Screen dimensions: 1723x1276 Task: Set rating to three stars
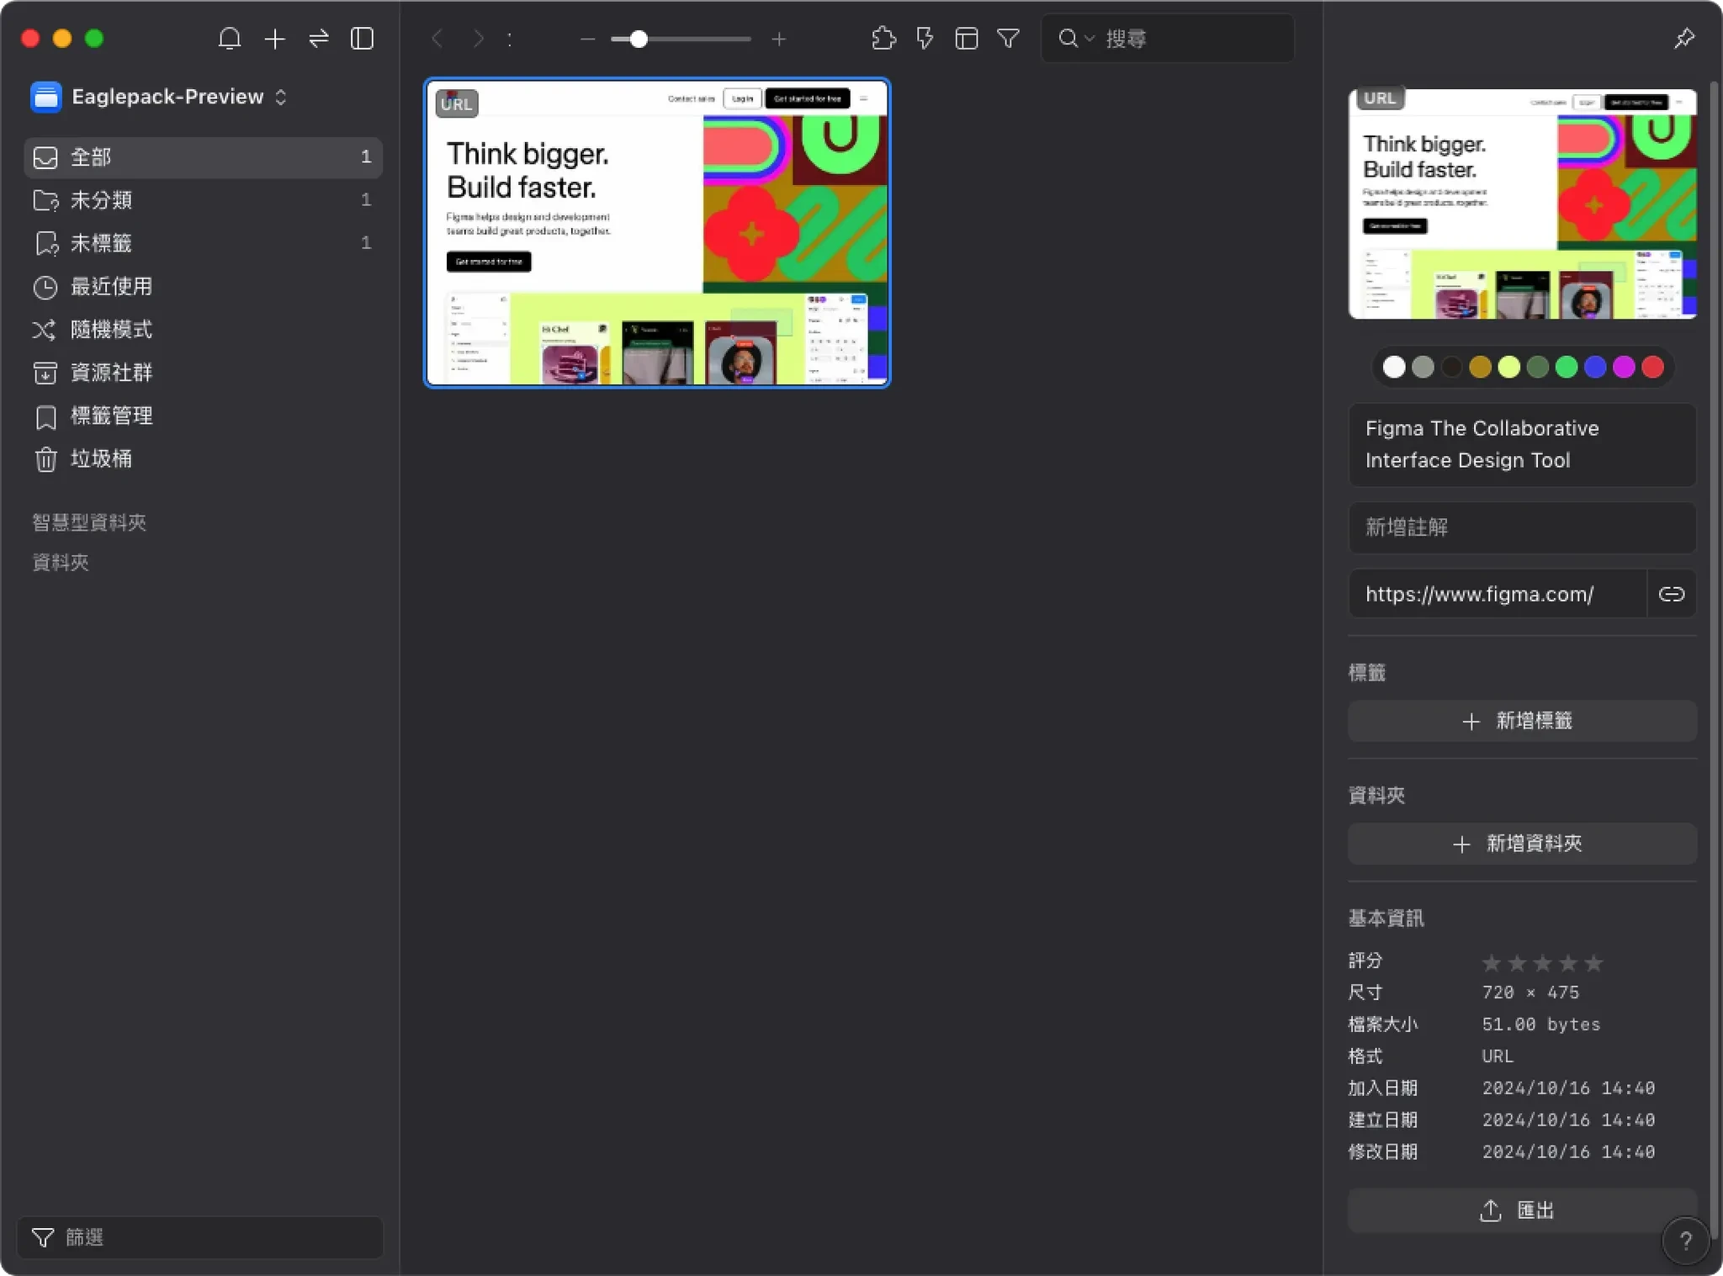pos(1542,962)
